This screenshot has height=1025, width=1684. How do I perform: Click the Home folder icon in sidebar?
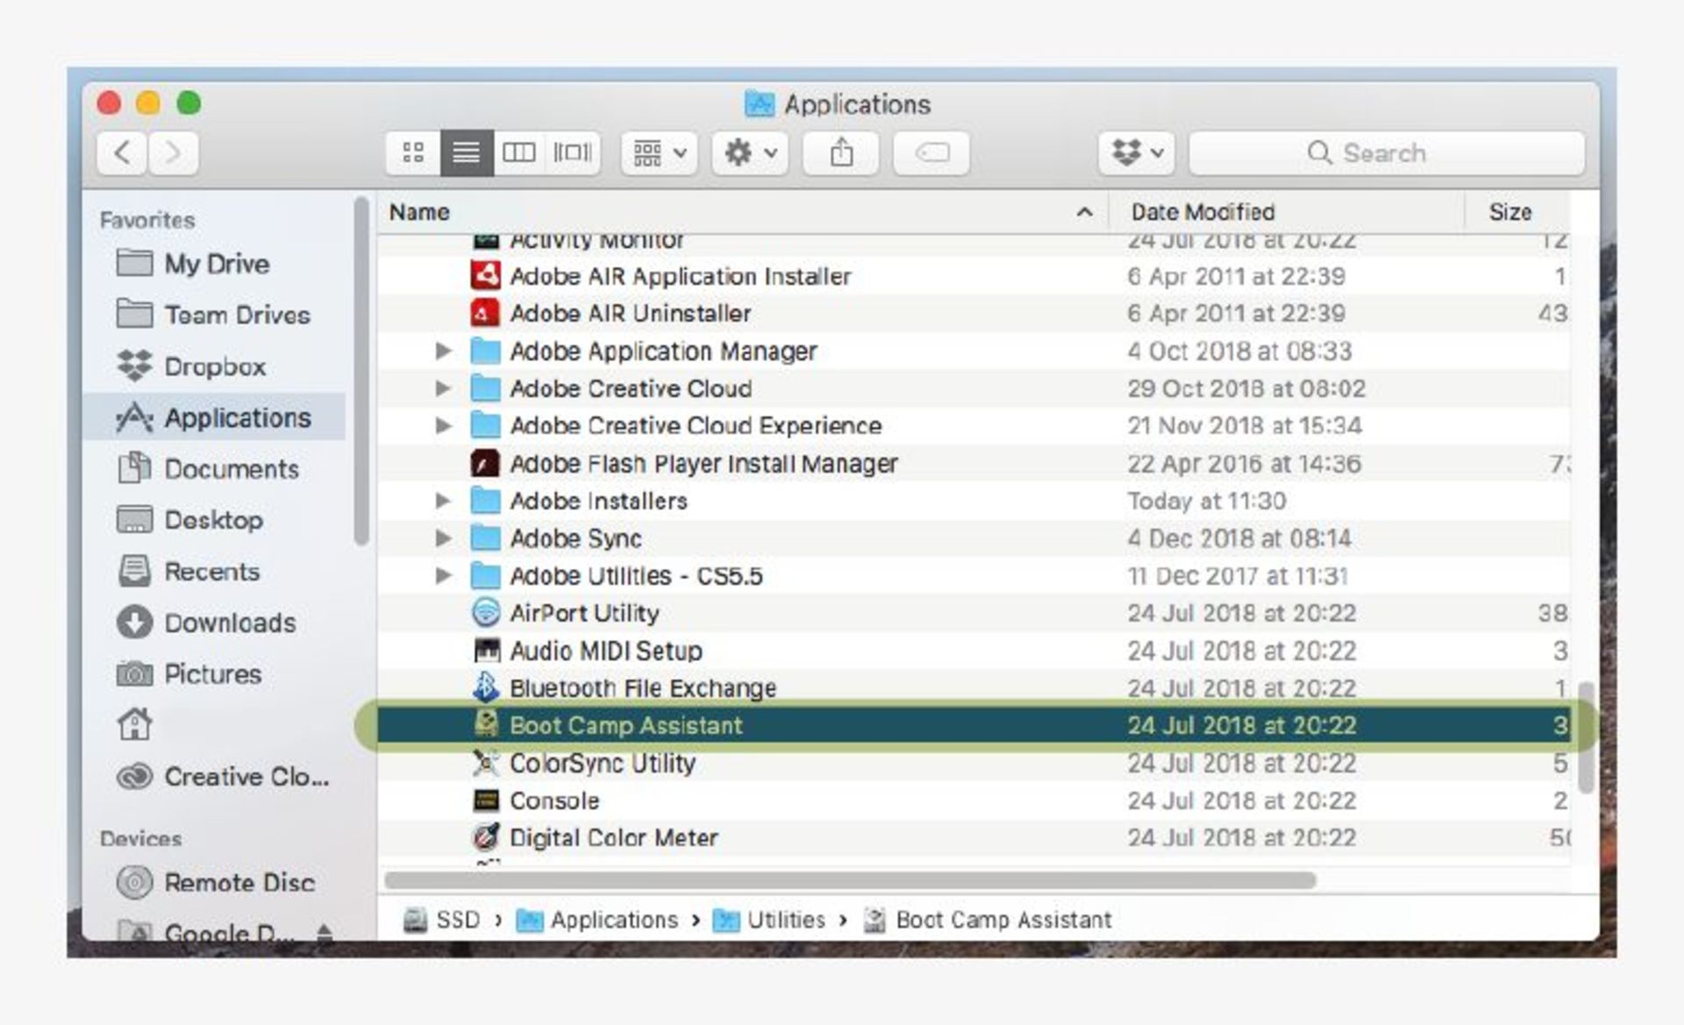pos(134,724)
